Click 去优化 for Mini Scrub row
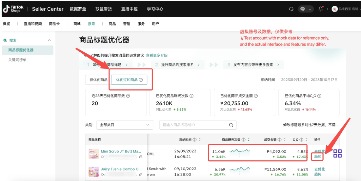Image resolution: width=361 pixels, height=181 pixels. pyautogui.click(x=320, y=151)
